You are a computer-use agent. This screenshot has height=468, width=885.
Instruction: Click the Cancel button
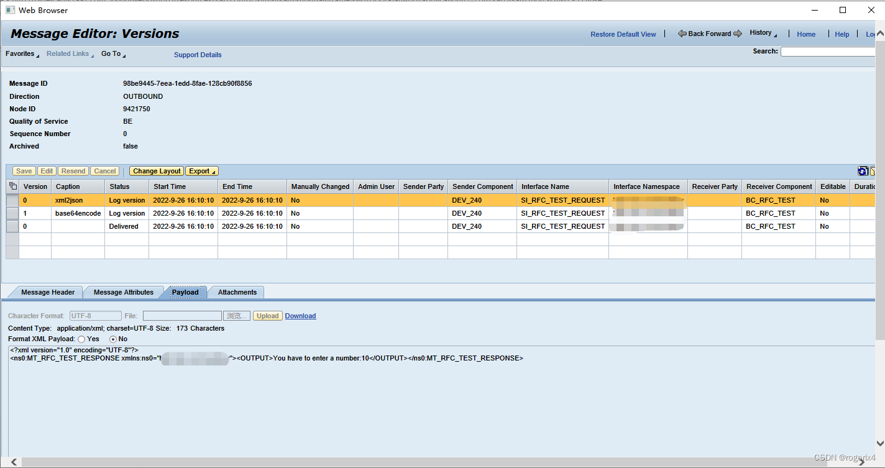(x=105, y=171)
